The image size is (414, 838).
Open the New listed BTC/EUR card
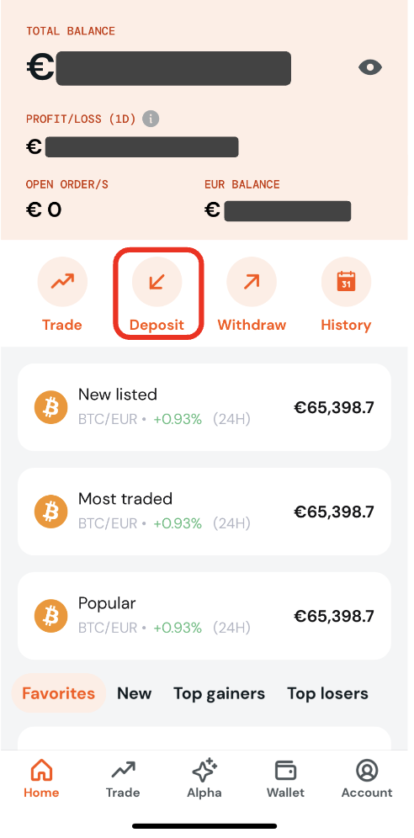pos(204,408)
